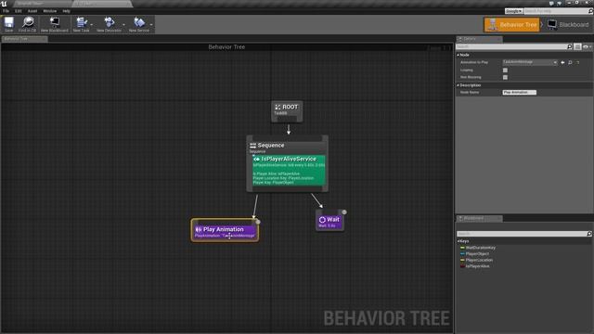Click the Blackboard mode monitor icon
594x334 pixels.
pyautogui.click(x=552, y=25)
